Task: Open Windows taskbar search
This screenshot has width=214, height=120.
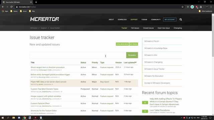Action: [8, 118]
